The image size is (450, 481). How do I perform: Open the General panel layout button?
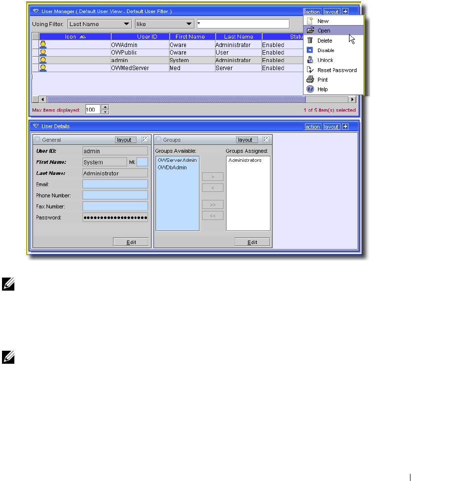125,140
